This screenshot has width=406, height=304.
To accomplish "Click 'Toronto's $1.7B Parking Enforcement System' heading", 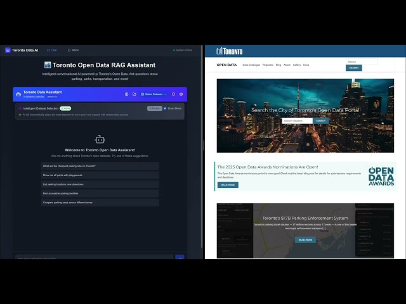I will (x=305, y=218).
